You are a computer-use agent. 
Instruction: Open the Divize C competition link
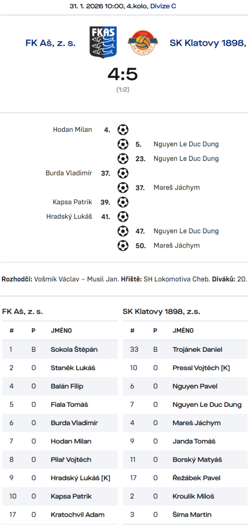(163, 6)
